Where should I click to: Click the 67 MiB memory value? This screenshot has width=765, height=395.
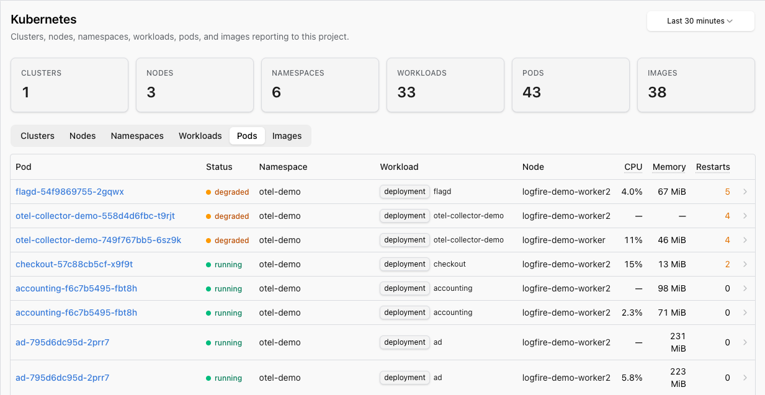click(x=672, y=192)
